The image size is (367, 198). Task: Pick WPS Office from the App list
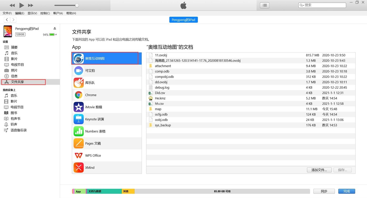click(93, 155)
